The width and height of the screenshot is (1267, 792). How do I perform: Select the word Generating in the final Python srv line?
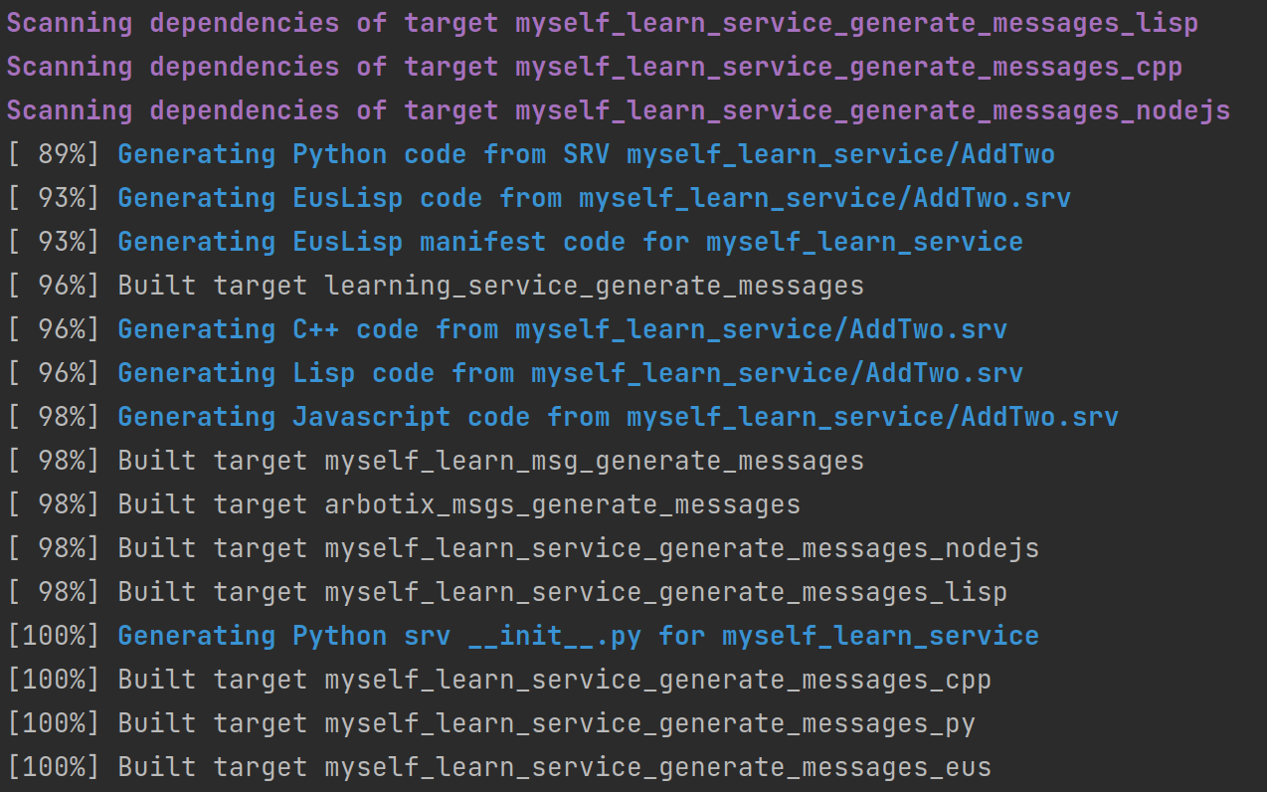click(x=196, y=635)
